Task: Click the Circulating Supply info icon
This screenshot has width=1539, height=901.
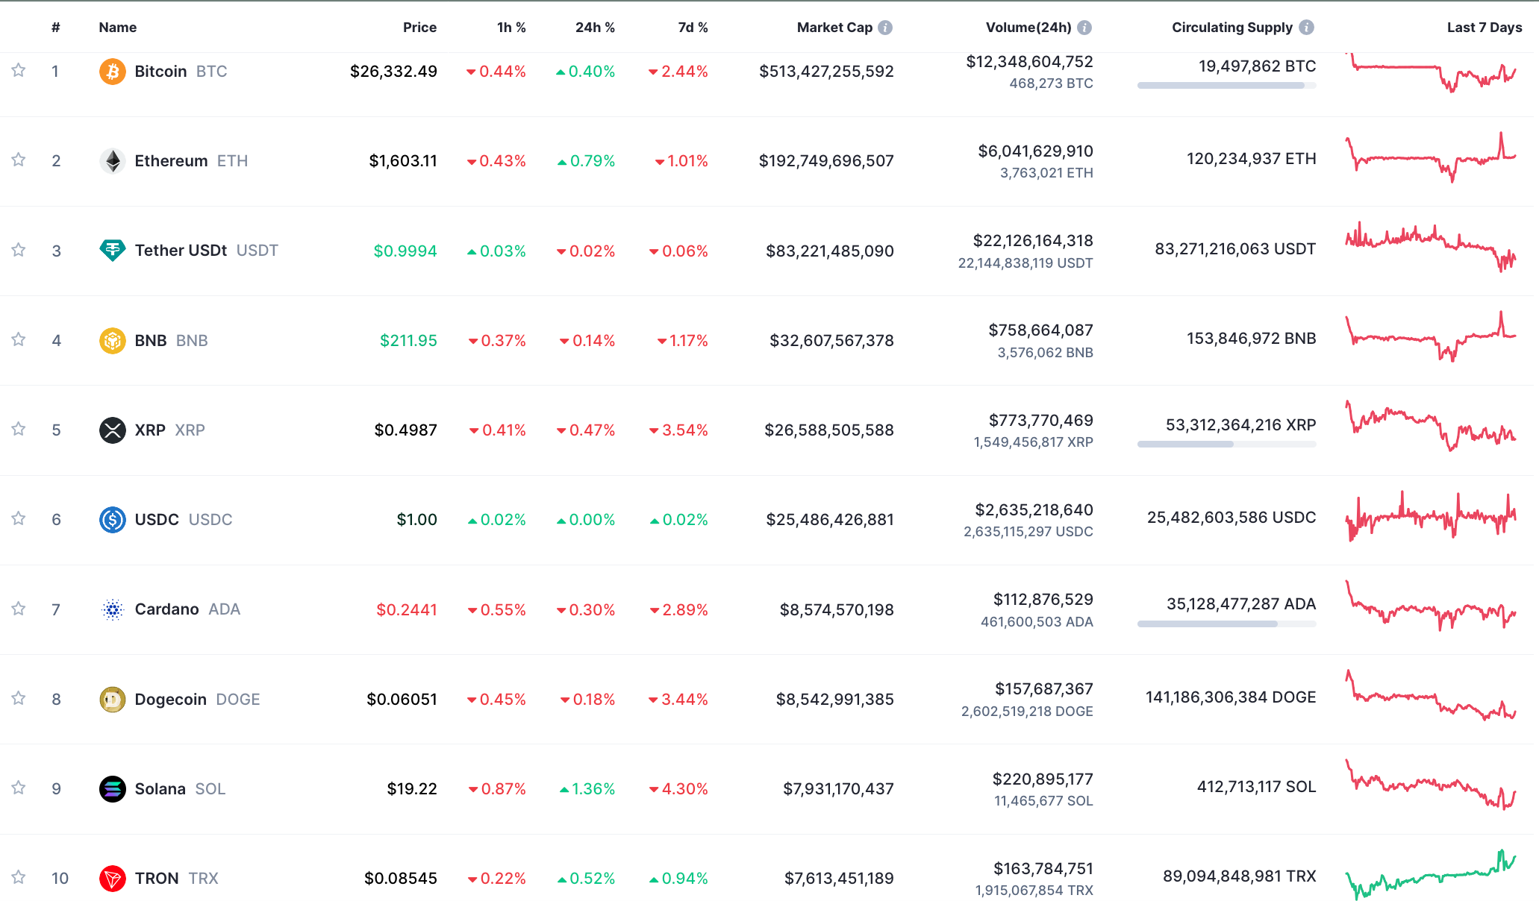Action: pos(1306,28)
